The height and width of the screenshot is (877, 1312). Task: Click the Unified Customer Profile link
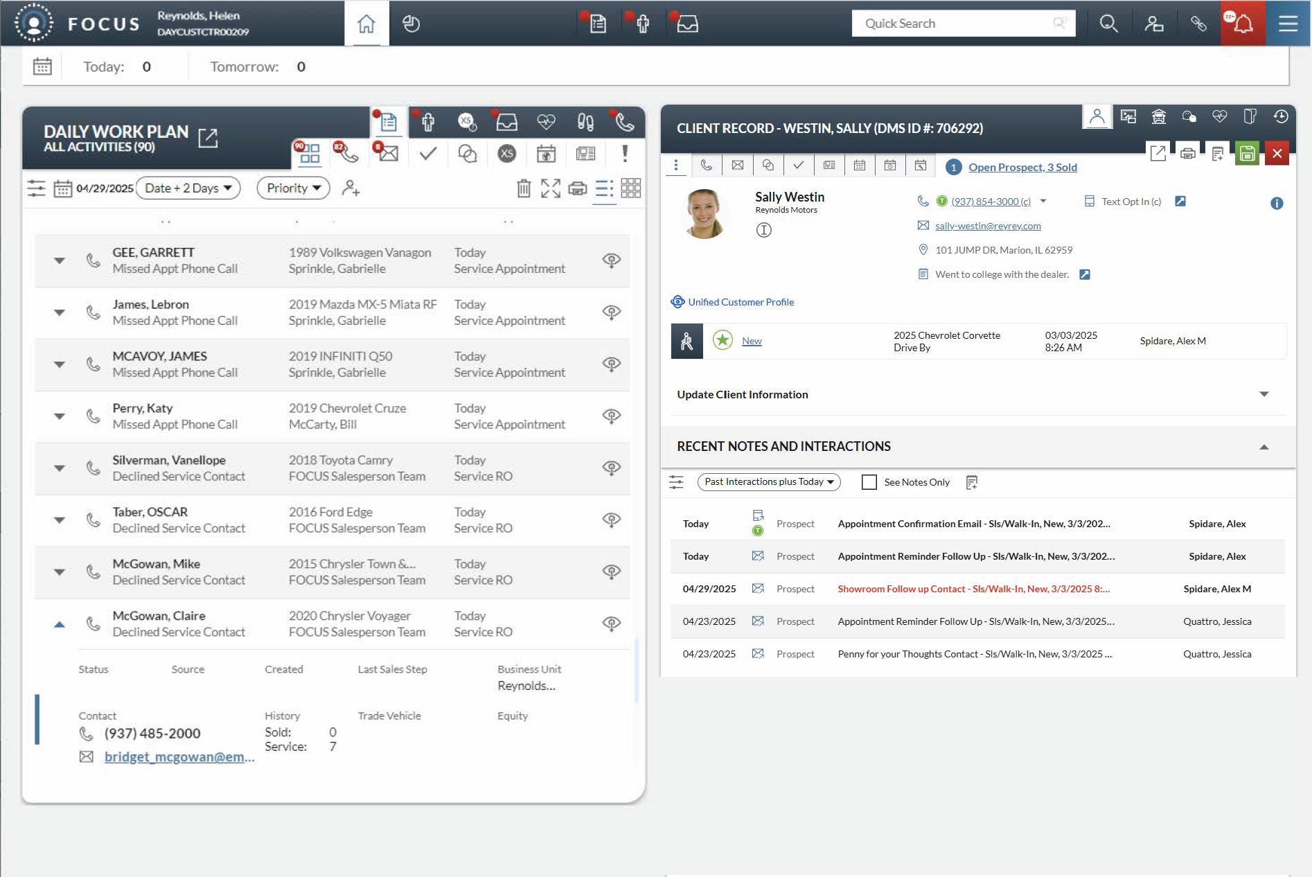741,302
